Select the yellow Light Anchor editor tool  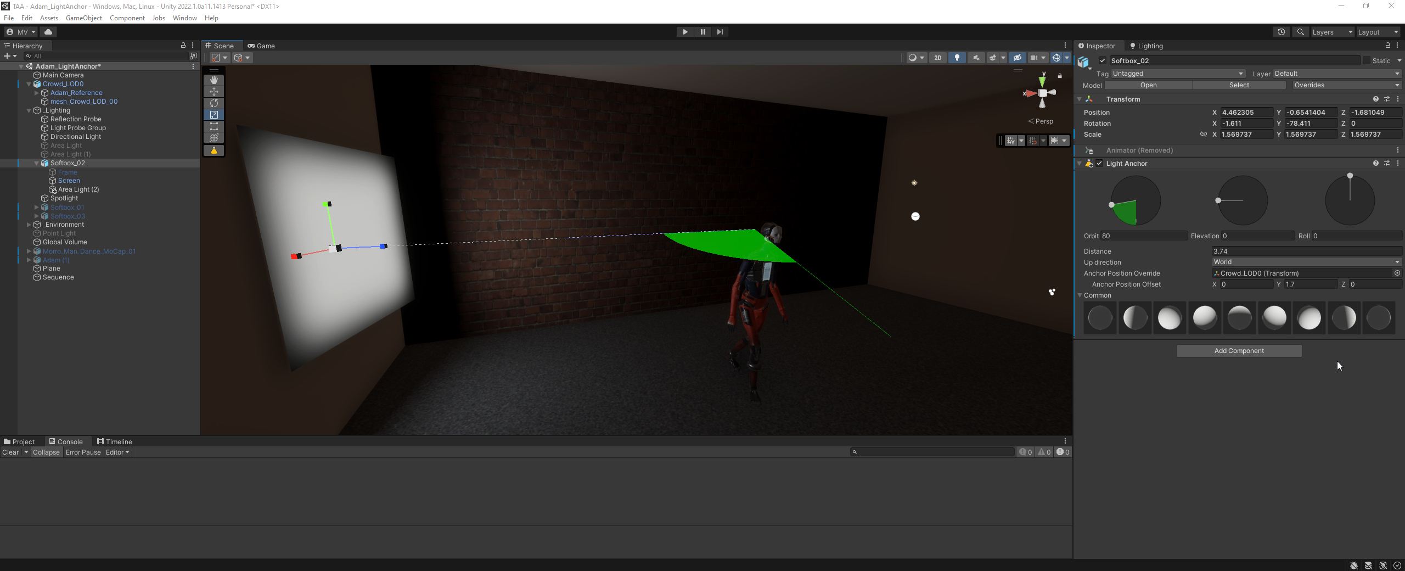click(214, 150)
